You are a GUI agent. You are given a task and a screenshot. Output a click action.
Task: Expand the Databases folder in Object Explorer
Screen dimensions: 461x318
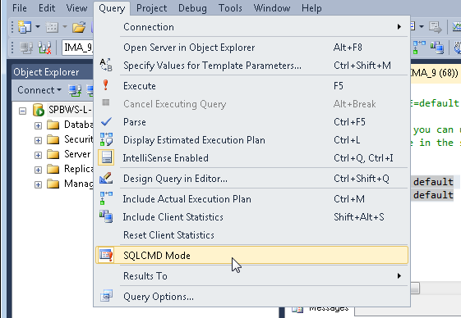point(38,125)
